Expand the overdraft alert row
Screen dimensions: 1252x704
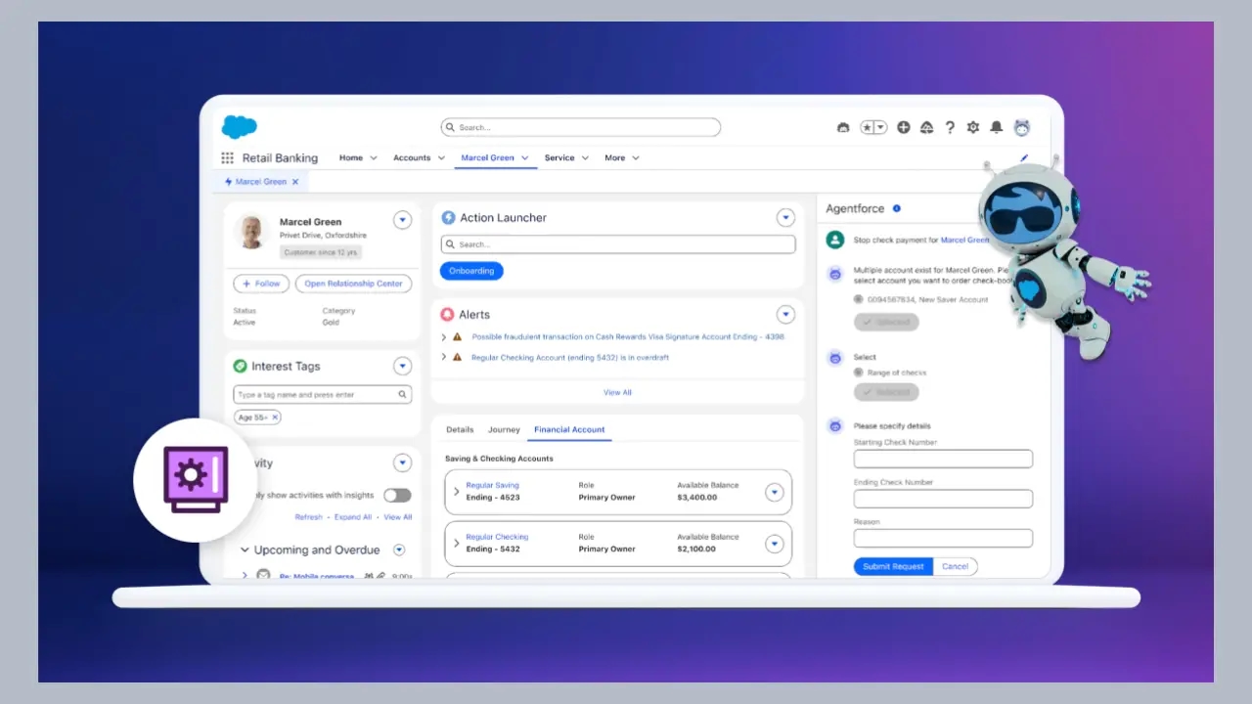pos(444,357)
